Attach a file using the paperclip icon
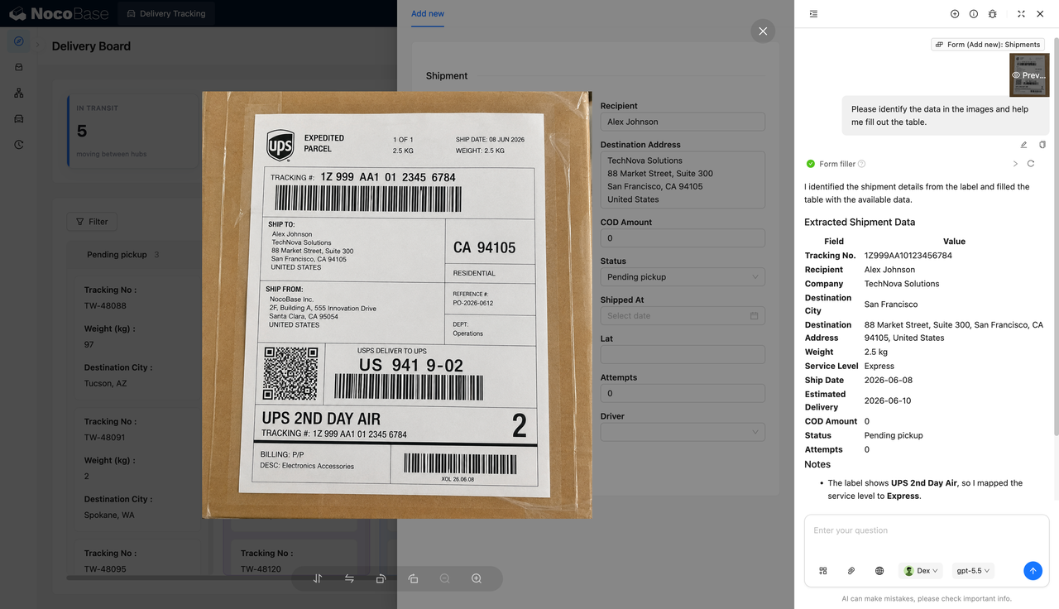The height and width of the screenshot is (609, 1059). pyautogui.click(x=851, y=571)
